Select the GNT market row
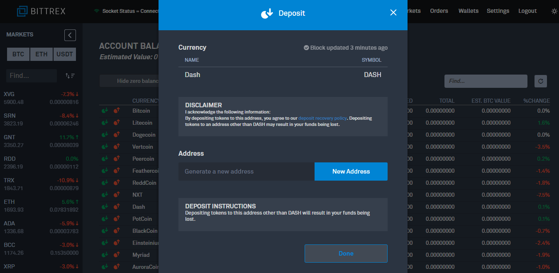This screenshot has width=559, height=273. pyautogui.click(x=41, y=141)
